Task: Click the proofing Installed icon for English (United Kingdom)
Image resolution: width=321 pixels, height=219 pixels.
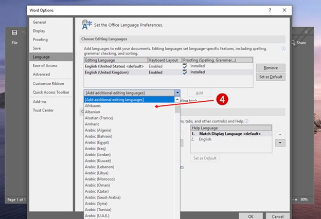Action: (x=185, y=72)
